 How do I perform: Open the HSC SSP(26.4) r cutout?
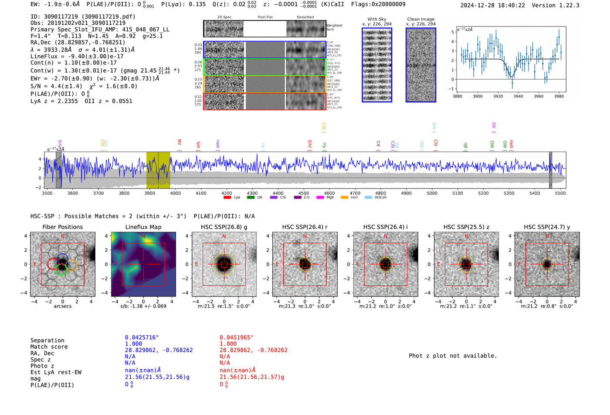point(305,264)
